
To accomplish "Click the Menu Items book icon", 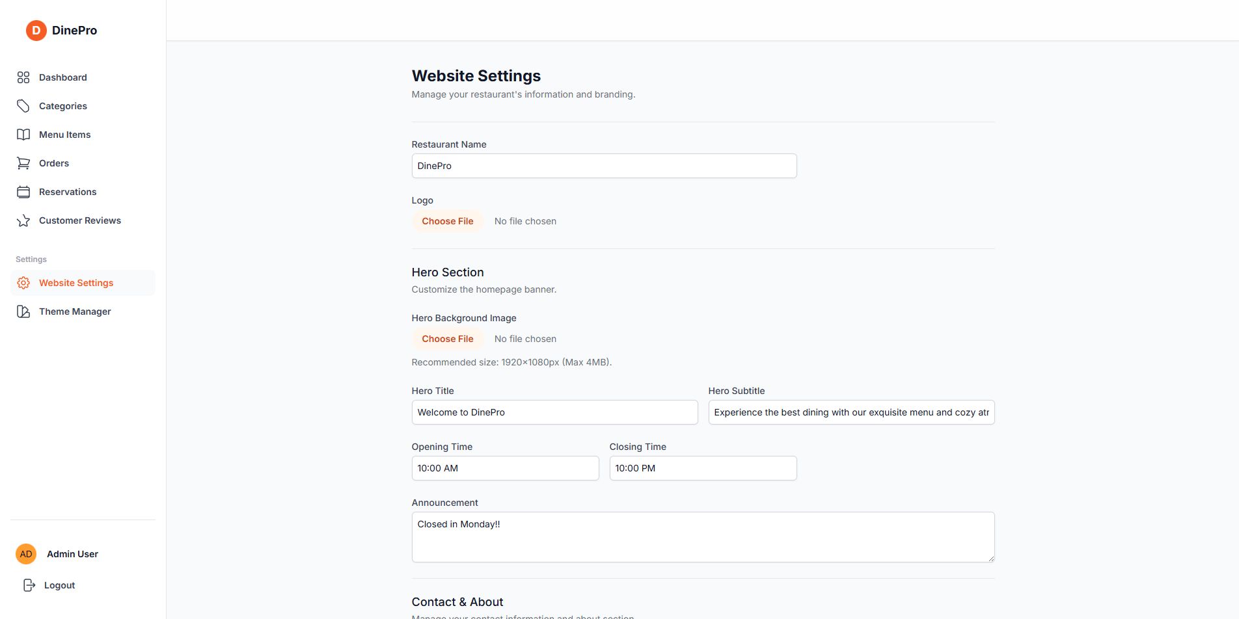I will tap(23, 135).
